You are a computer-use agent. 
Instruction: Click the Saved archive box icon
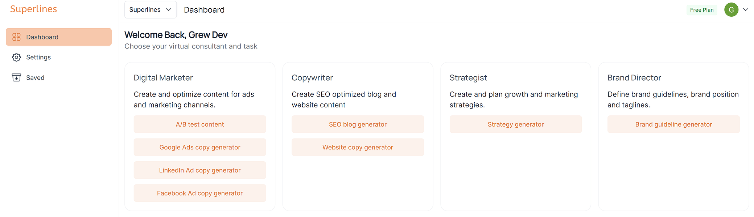pyautogui.click(x=16, y=77)
